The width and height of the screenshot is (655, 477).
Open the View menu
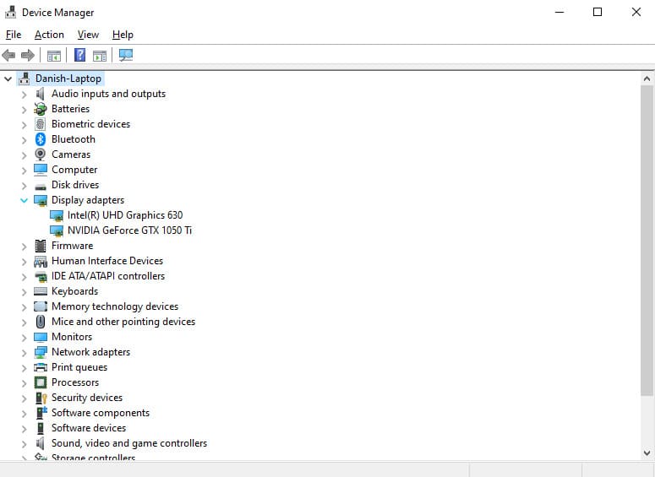pos(88,35)
